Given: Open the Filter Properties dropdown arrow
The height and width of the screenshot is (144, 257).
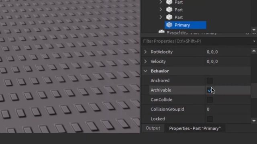Looking at the screenshot, I should (x=254, y=41).
